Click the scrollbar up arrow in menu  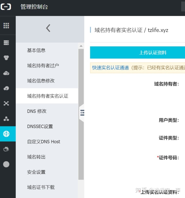81,46
